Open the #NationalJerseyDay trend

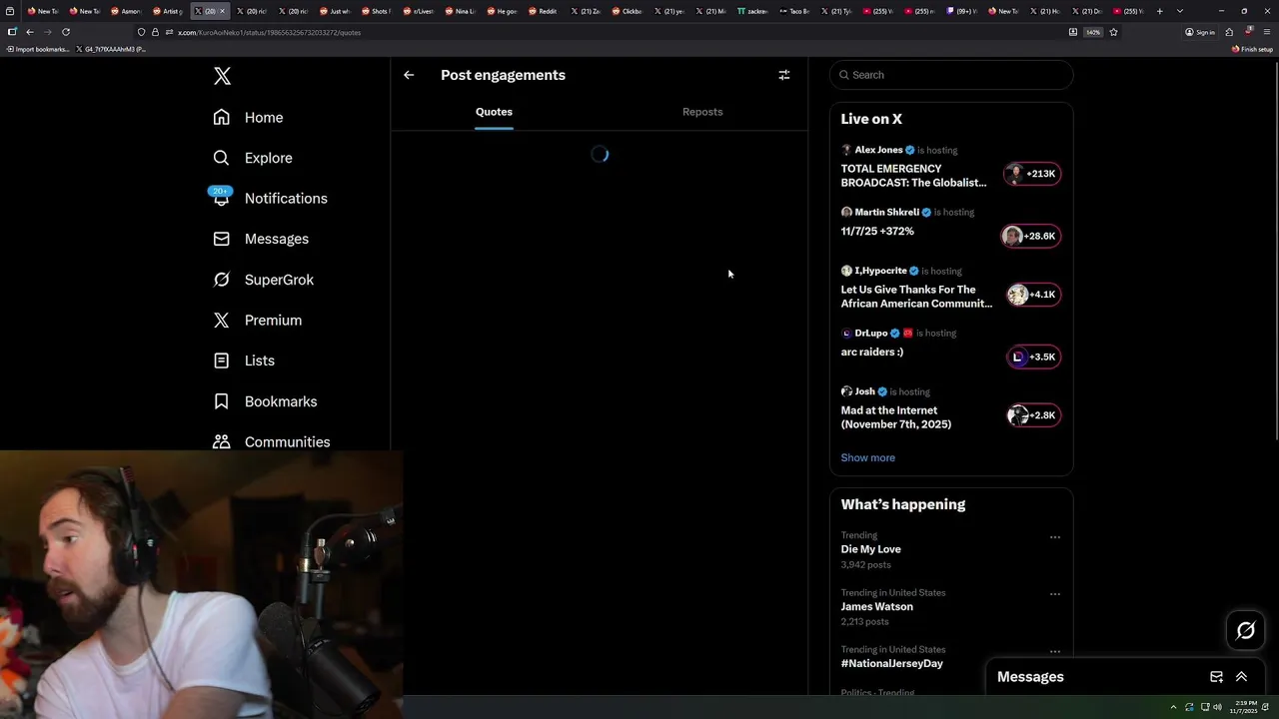point(892,663)
